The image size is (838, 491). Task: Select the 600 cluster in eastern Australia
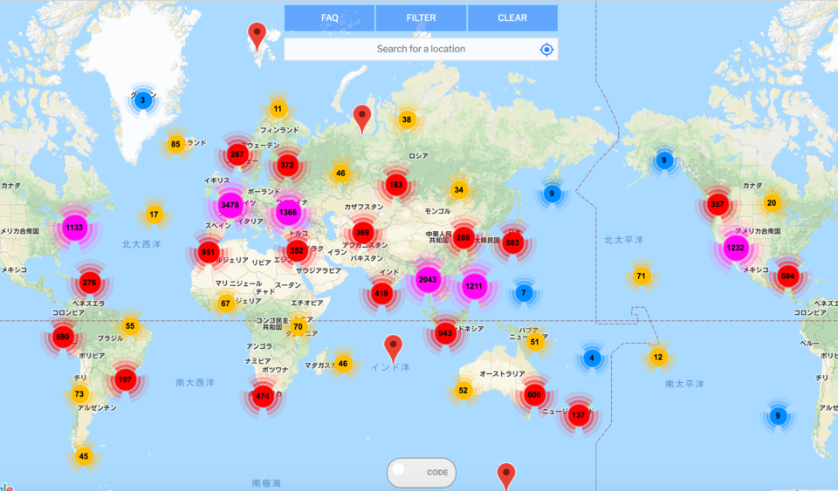click(534, 395)
